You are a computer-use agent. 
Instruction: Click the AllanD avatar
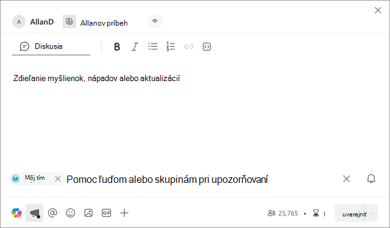pyautogui.click(x=19, y=22)
